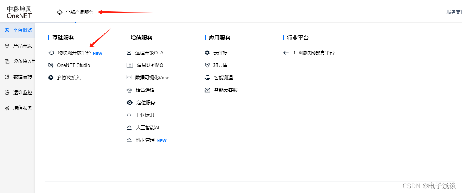
Task: Click the 服务支持 header link
Action: click(x=454, y=12)
